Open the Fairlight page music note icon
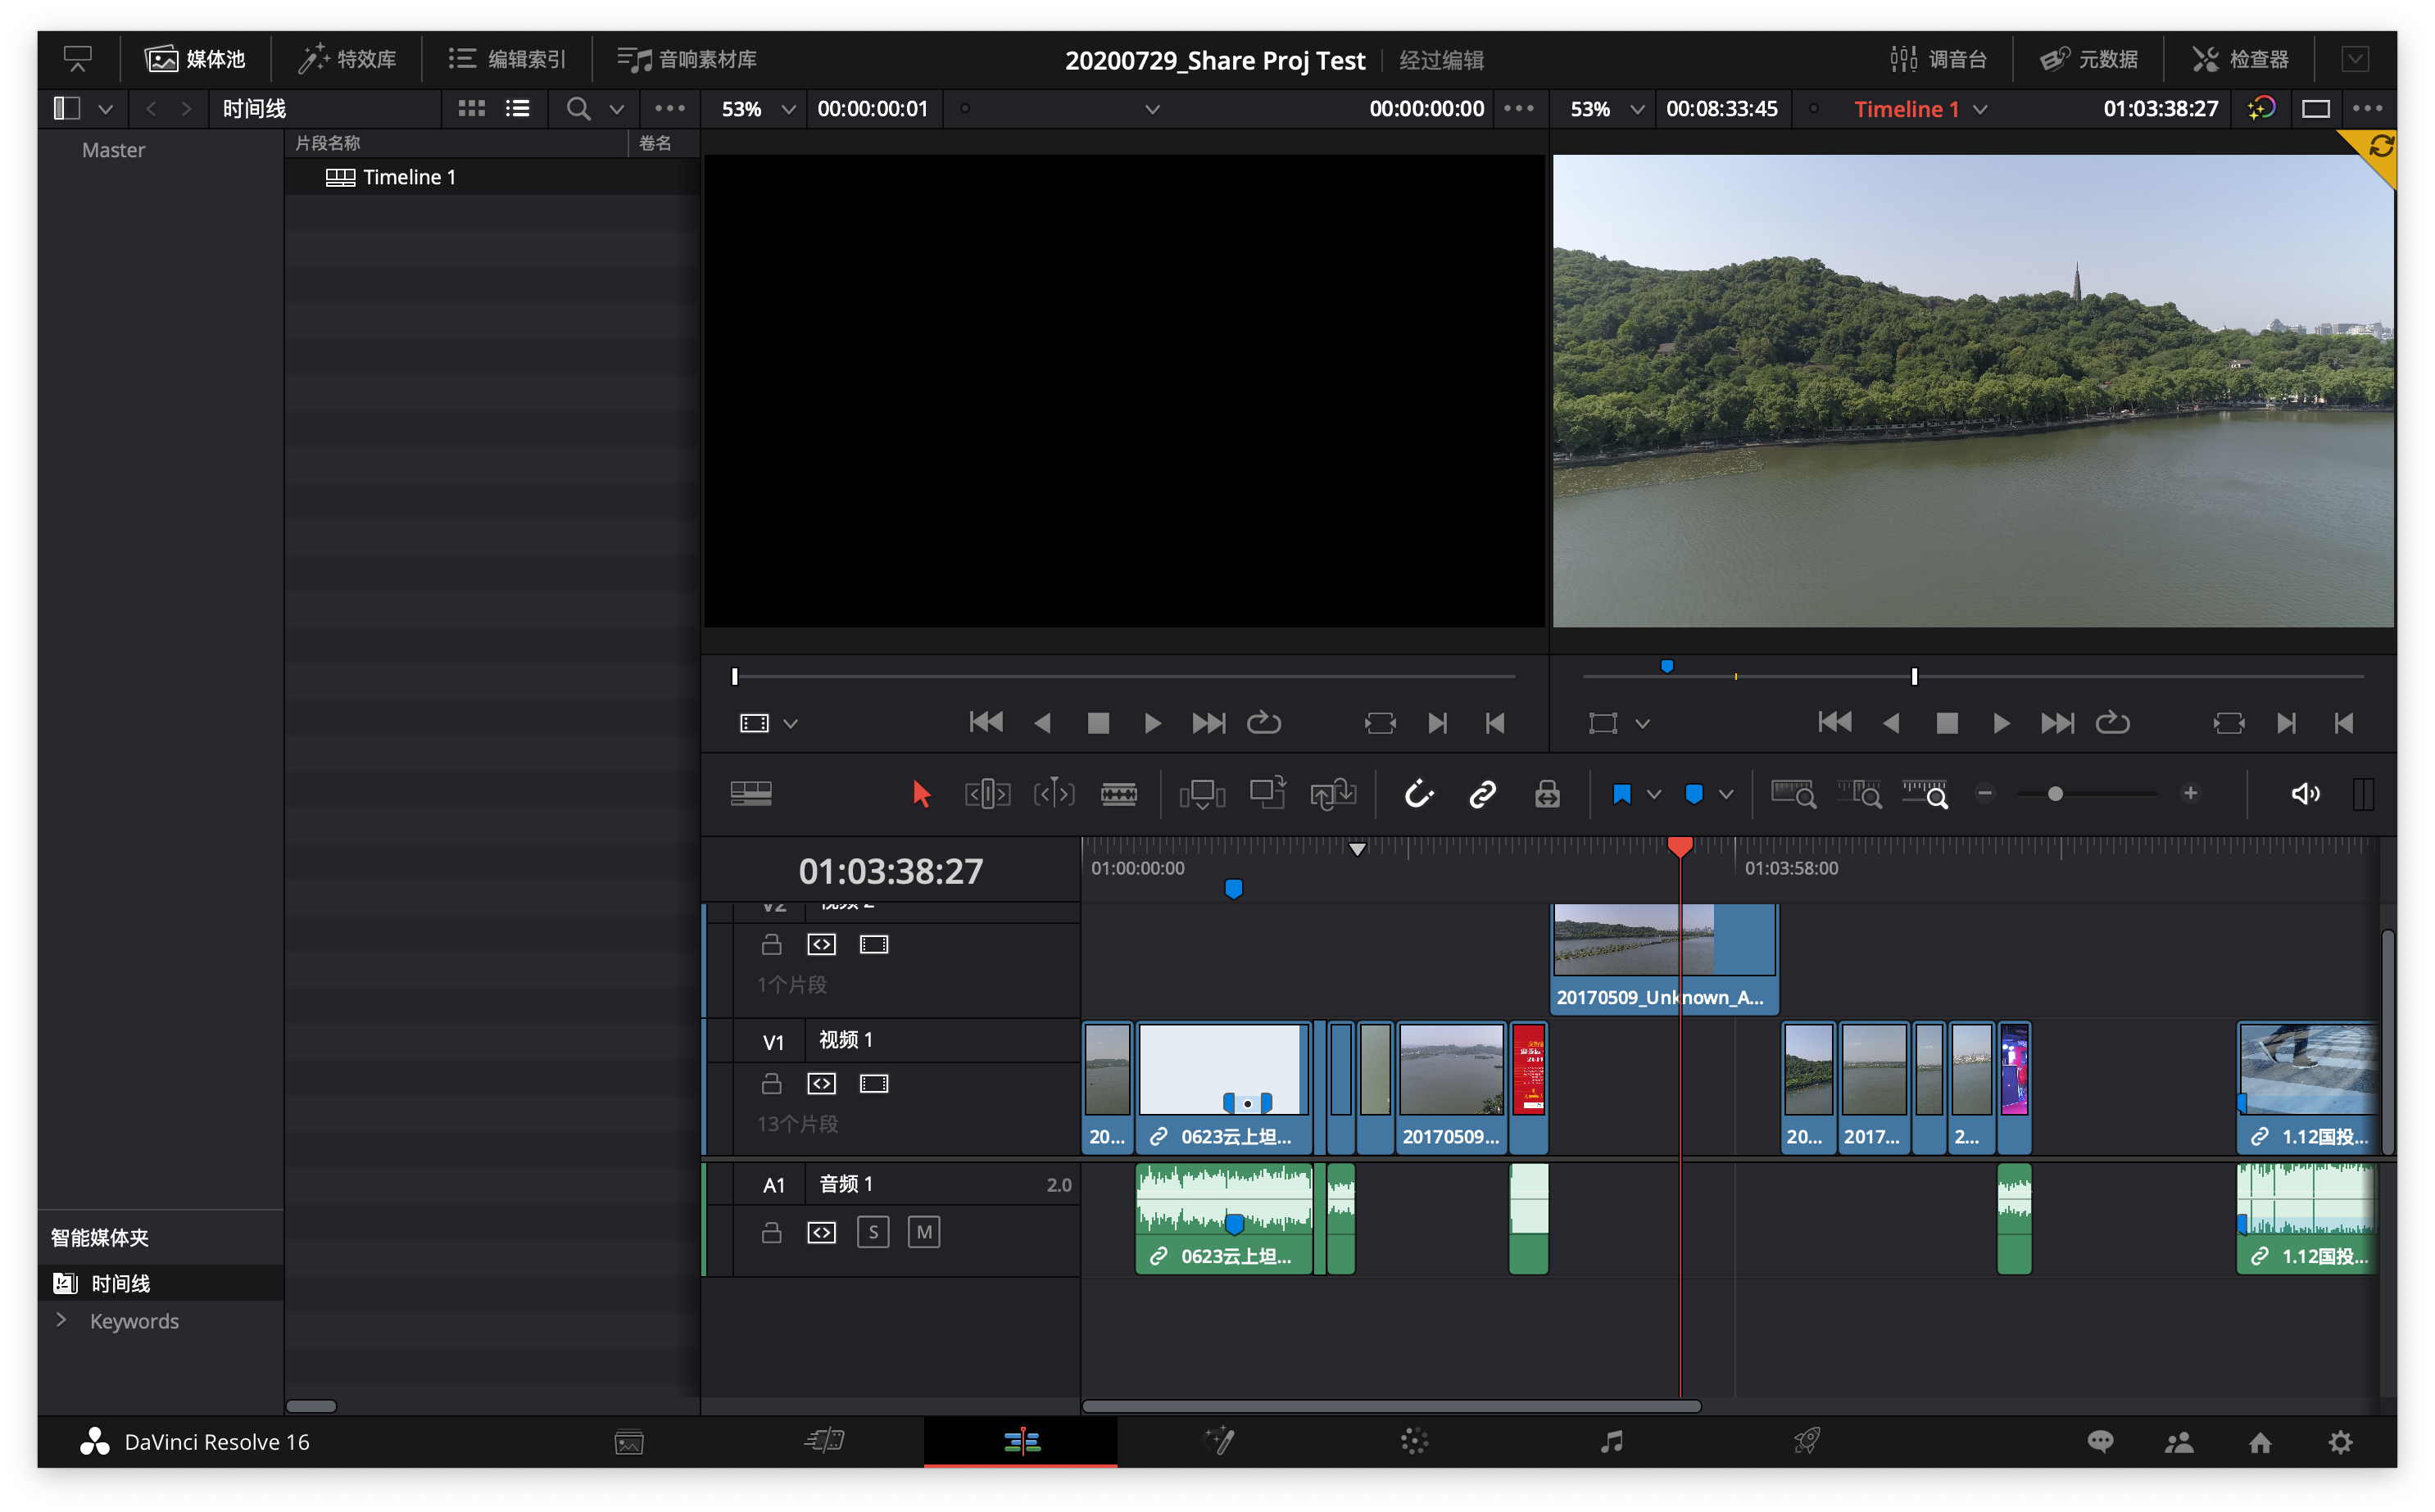The width and height of the screenshot is (2435, 1512). coord(1611,1441)
